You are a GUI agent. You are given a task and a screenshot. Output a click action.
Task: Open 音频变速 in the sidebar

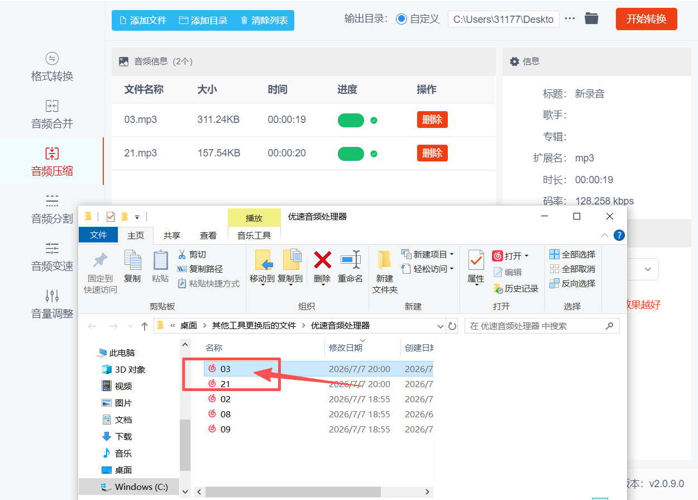point(52,257)
